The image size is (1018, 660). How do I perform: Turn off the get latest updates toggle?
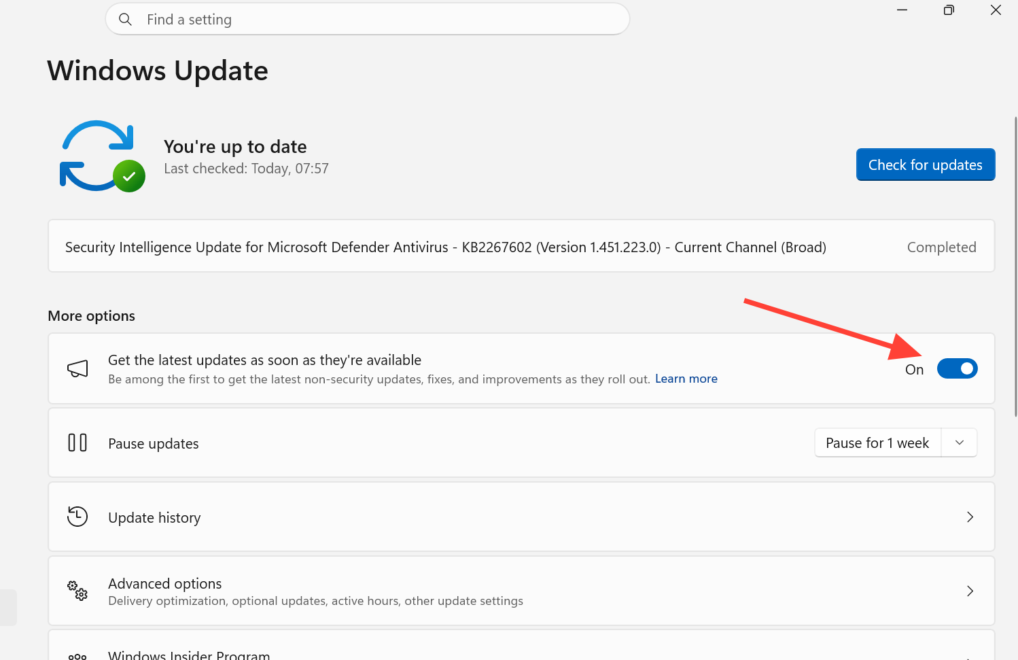click(957, 368)
